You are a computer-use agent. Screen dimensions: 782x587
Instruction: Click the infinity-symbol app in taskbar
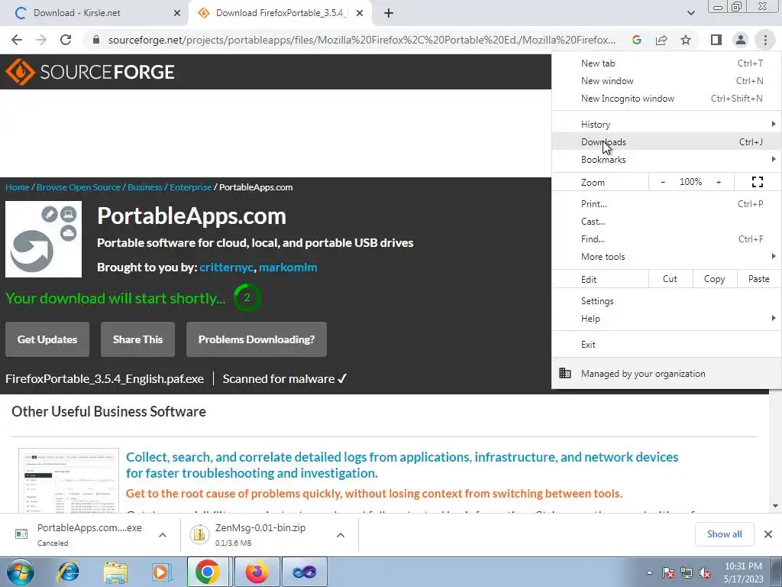pos(304,572)
